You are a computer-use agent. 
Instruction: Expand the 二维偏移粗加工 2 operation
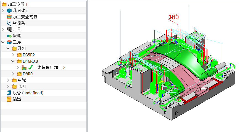[18, 68]
